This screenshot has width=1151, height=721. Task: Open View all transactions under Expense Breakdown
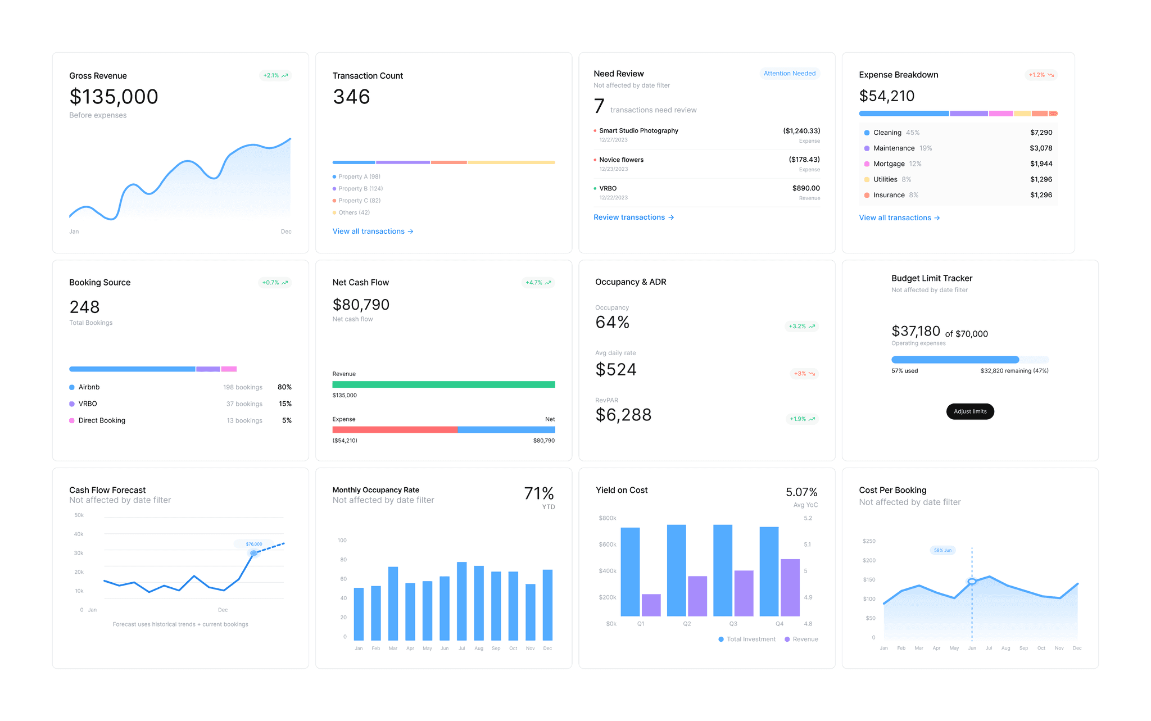tap(900, 218)
